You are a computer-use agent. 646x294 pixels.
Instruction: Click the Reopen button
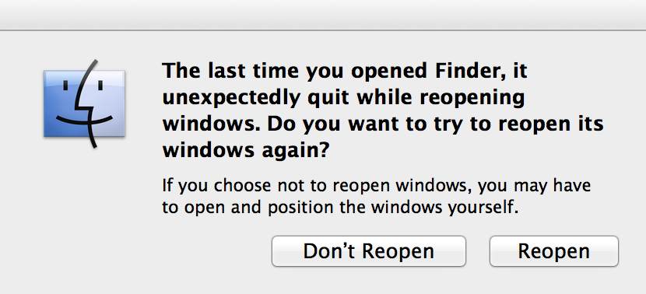[553, 251]
